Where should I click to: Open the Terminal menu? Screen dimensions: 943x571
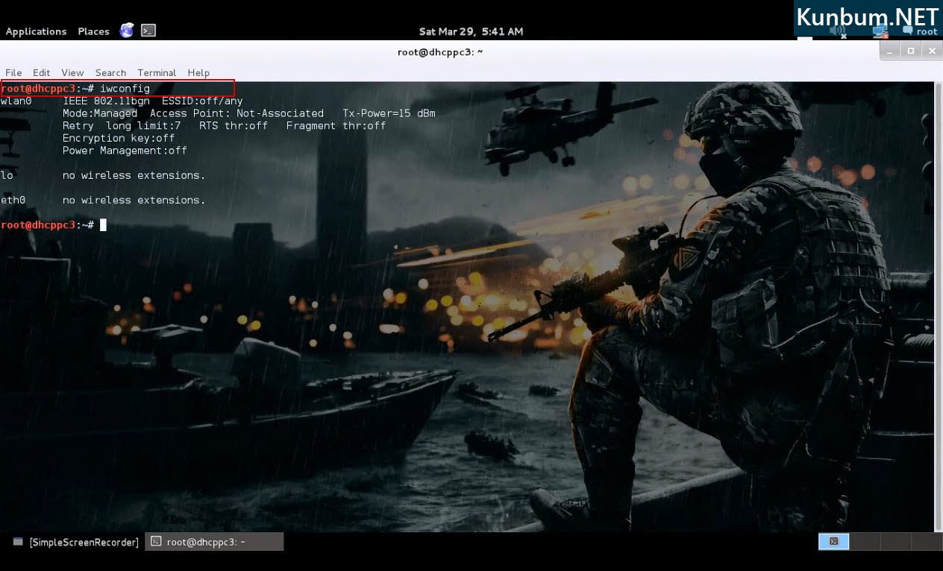pyautogui.click(x=157, y=72)
